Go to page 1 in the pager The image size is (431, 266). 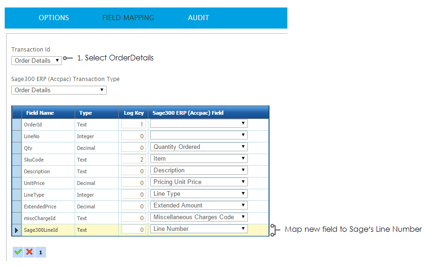click(x=40, y=252)
